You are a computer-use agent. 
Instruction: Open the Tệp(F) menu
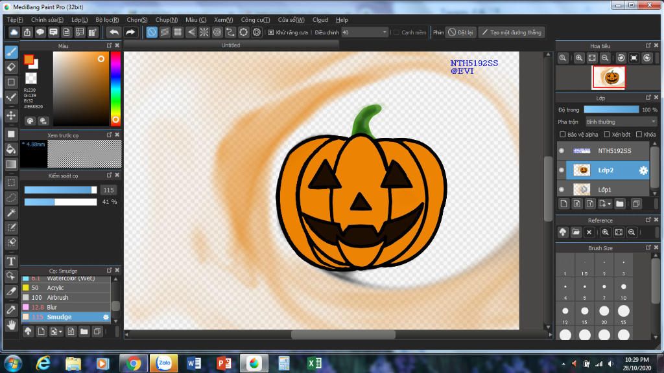coord(14,20)
